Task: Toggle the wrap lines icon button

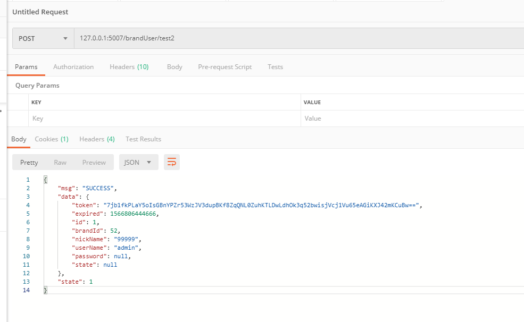Action: tap(172, 162)
